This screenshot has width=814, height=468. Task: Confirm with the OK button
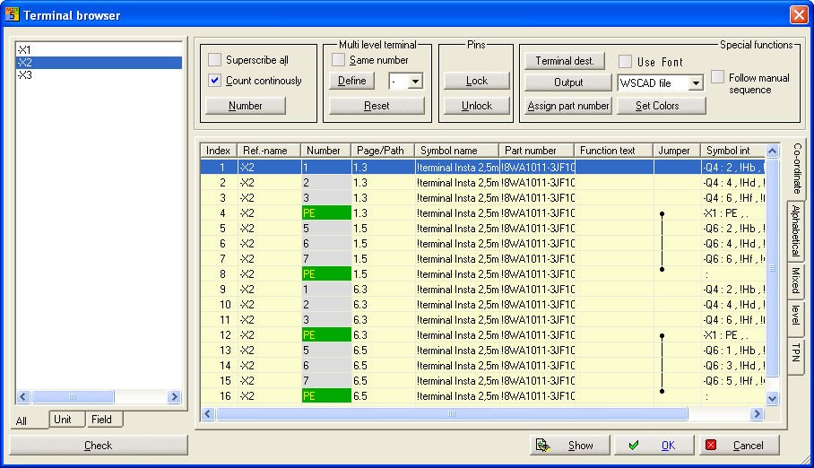tap(654, 446)
